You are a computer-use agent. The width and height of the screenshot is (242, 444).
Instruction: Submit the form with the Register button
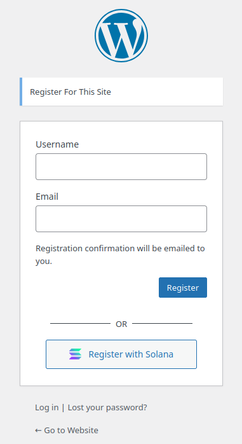tap(183, 288)
